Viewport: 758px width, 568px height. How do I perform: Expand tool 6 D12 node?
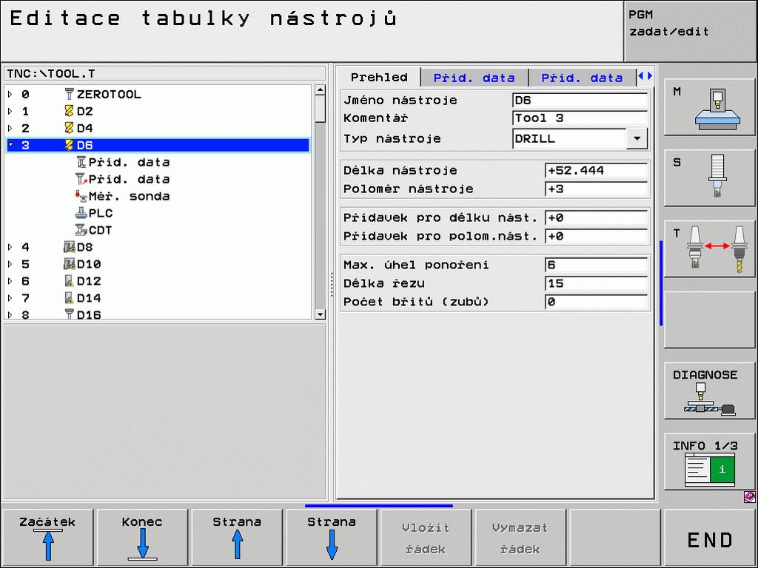(10, 281)
